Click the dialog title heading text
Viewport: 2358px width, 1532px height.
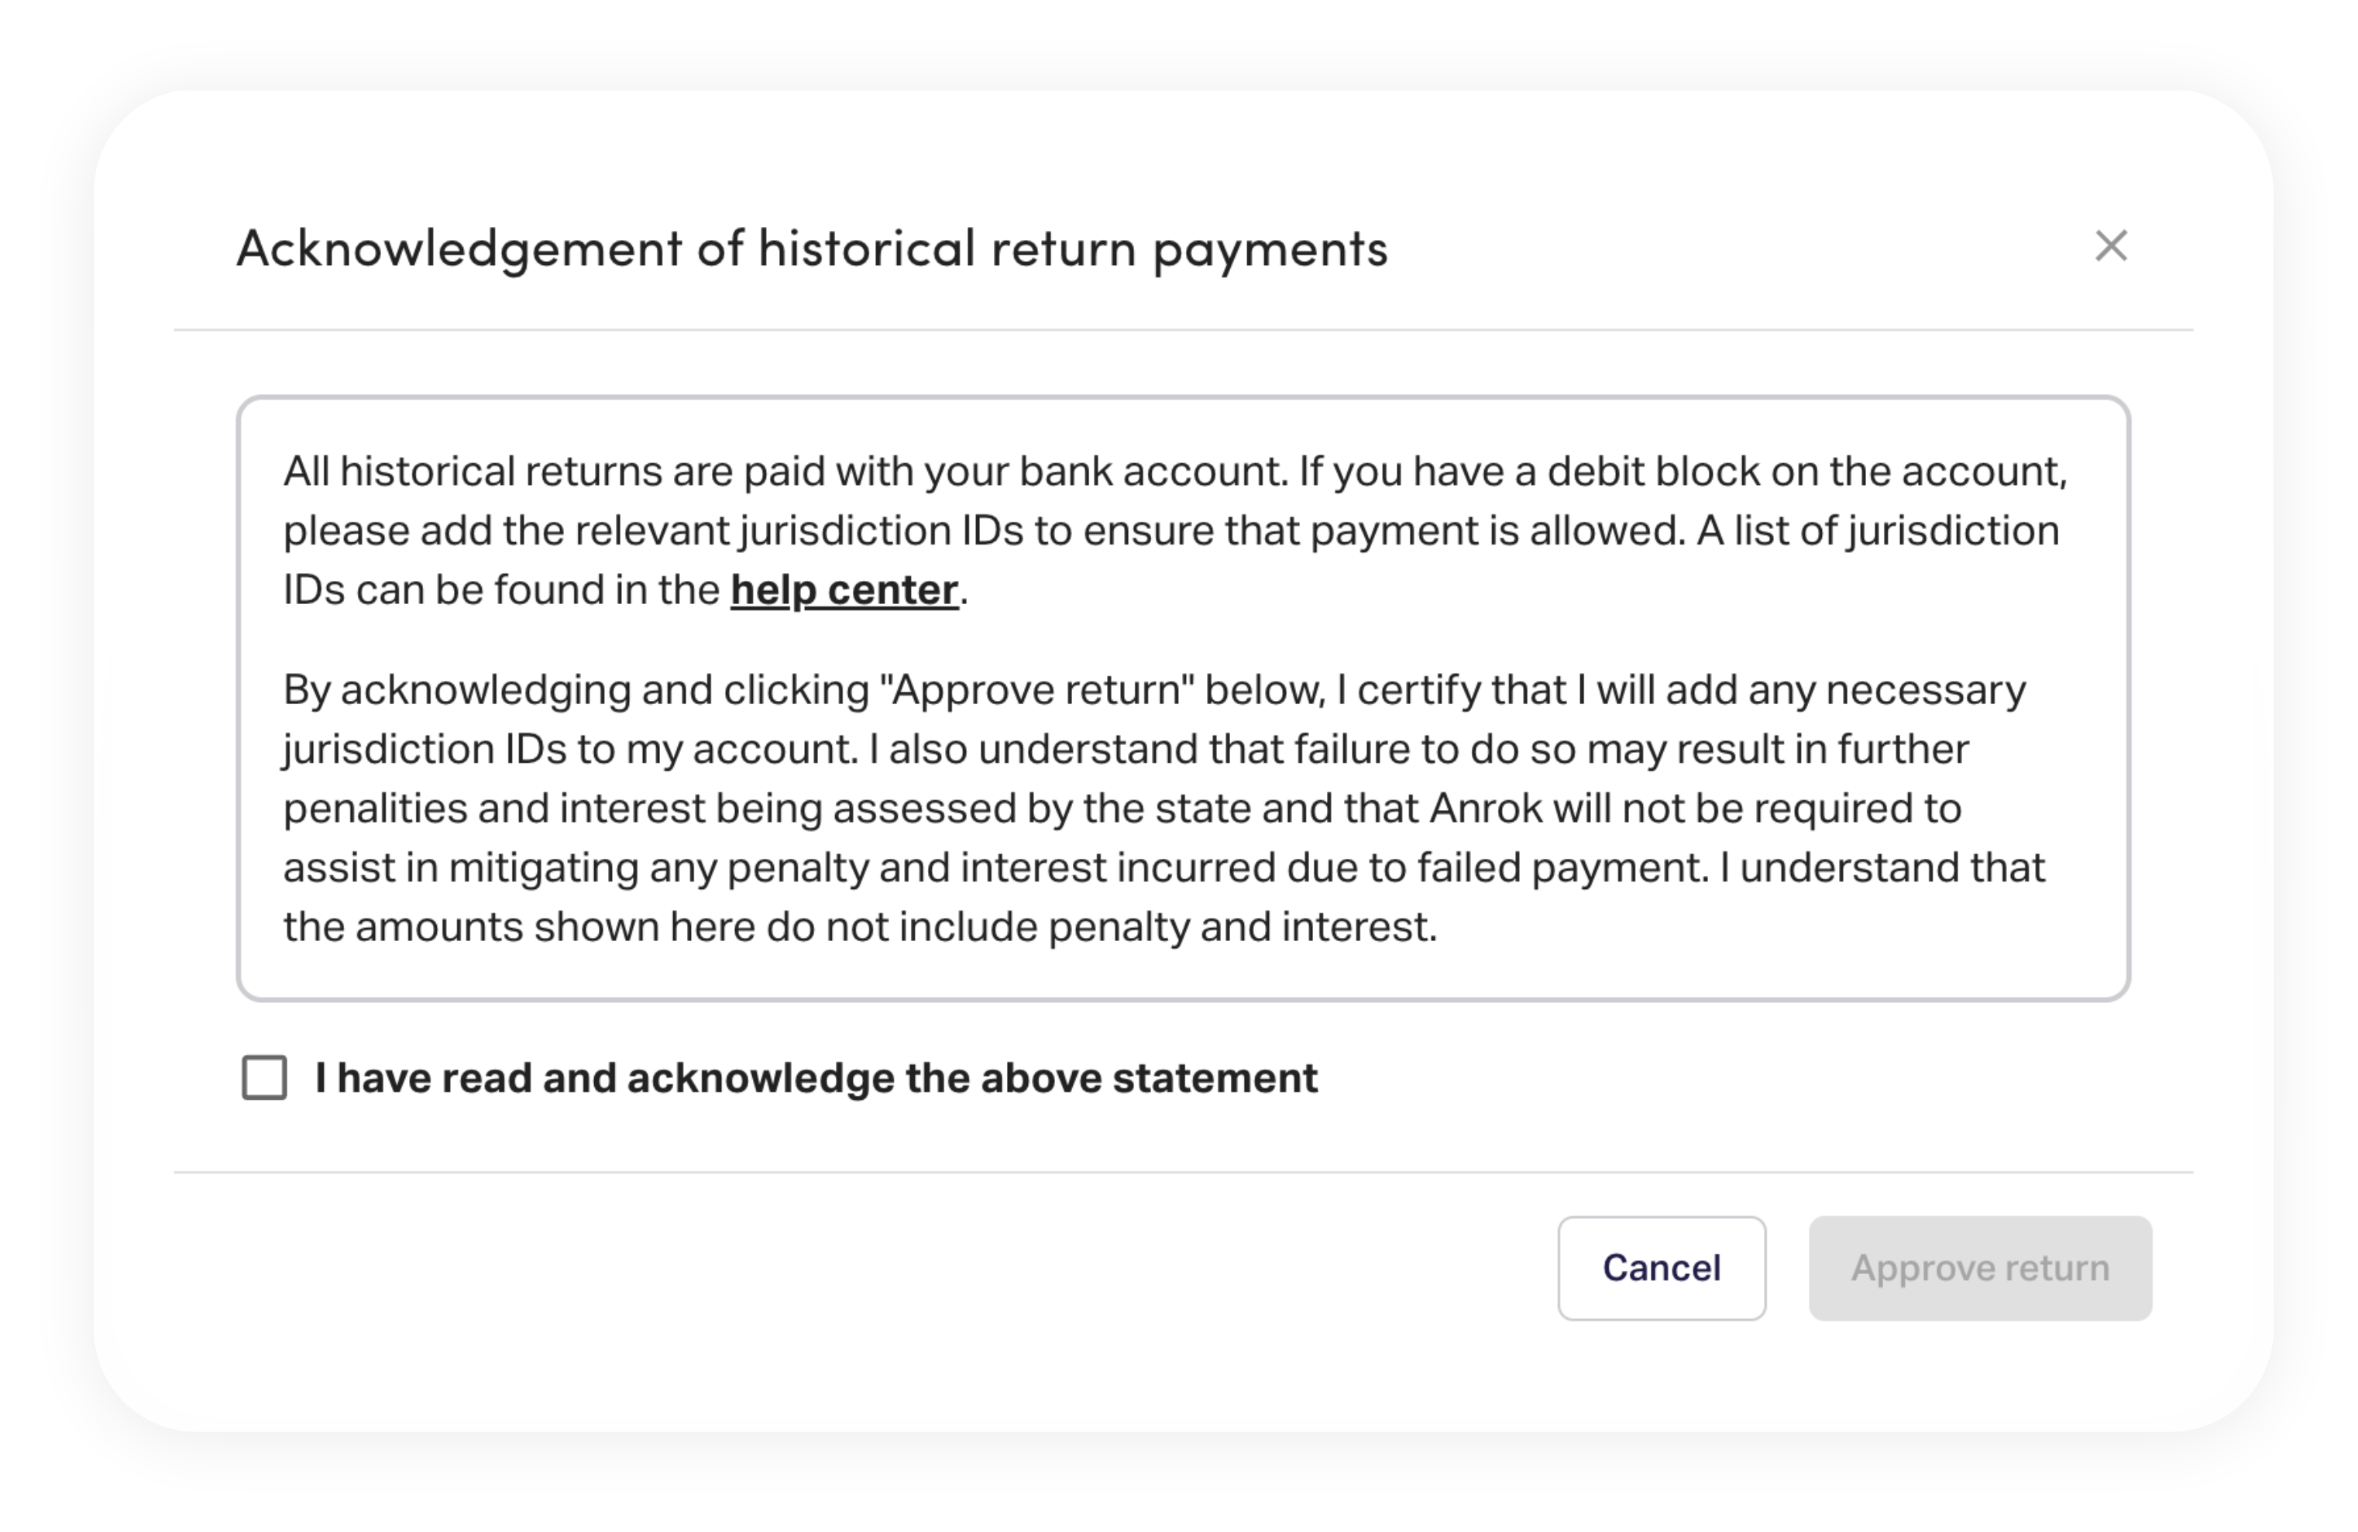pyautogui.click(x=811, y=248)
